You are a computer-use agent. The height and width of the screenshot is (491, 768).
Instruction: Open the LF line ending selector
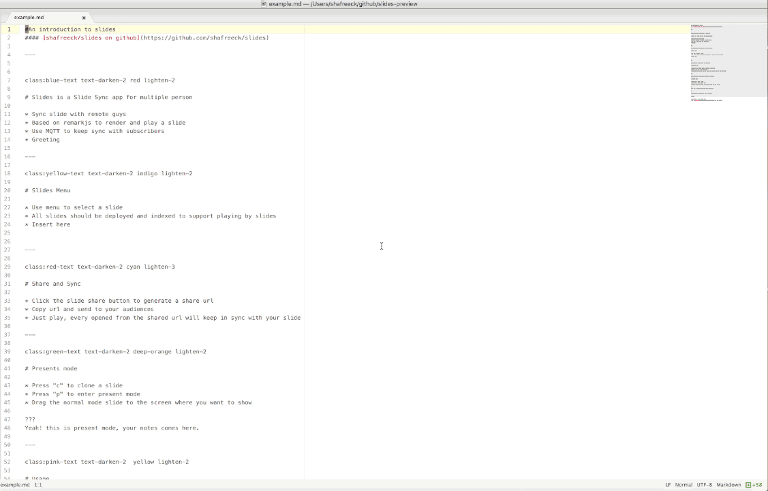(x=668, y=485)
